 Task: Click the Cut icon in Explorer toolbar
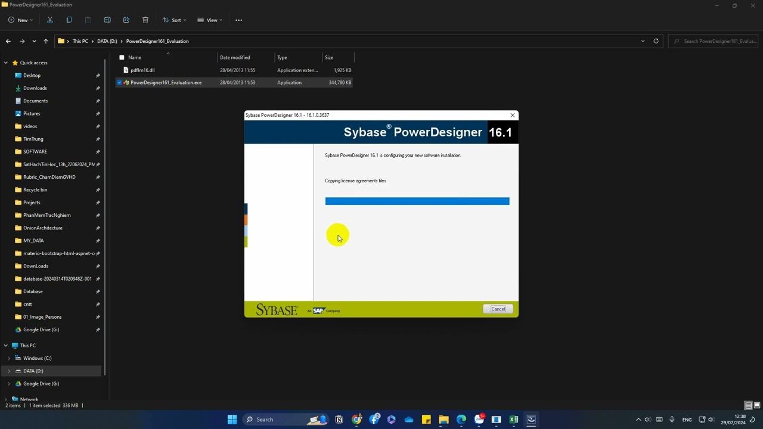click(x=50, y=20)
